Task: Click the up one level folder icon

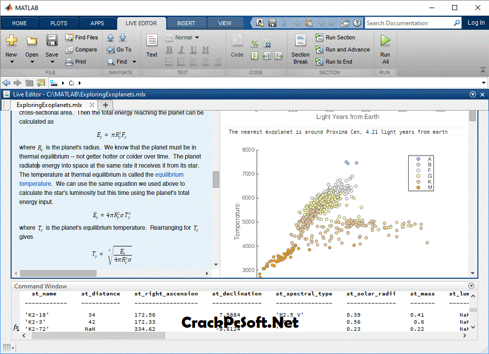Action: [x=29, y=83]
